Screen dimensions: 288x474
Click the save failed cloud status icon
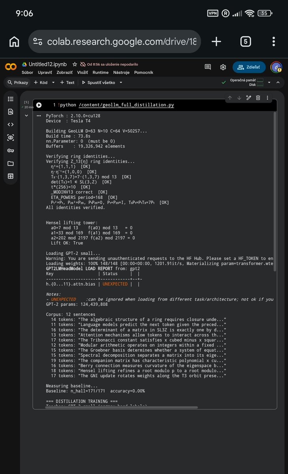click(x=83, y=64)
